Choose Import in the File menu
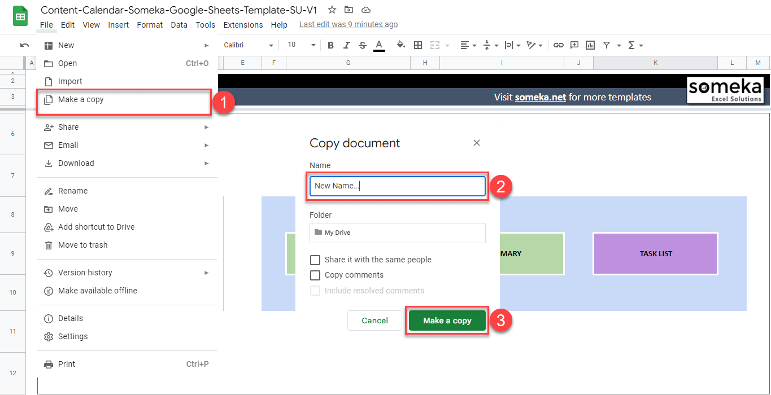Screen dimensions: 771x395 click(x=127, y=81)
